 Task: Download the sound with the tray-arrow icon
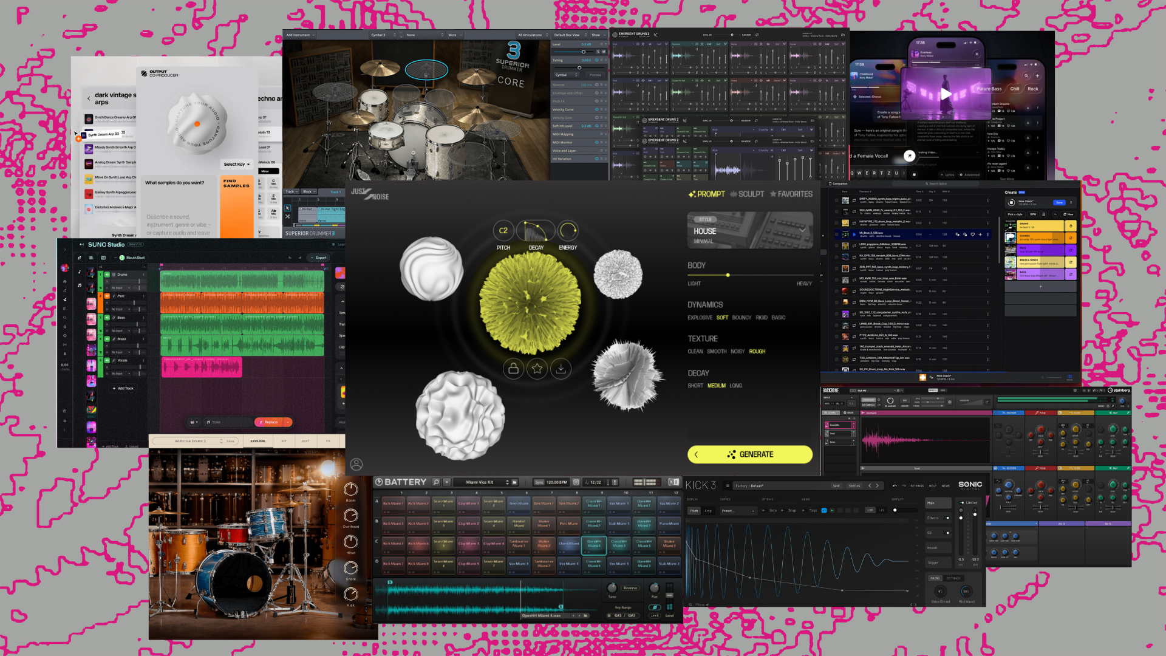click(561, 369)
